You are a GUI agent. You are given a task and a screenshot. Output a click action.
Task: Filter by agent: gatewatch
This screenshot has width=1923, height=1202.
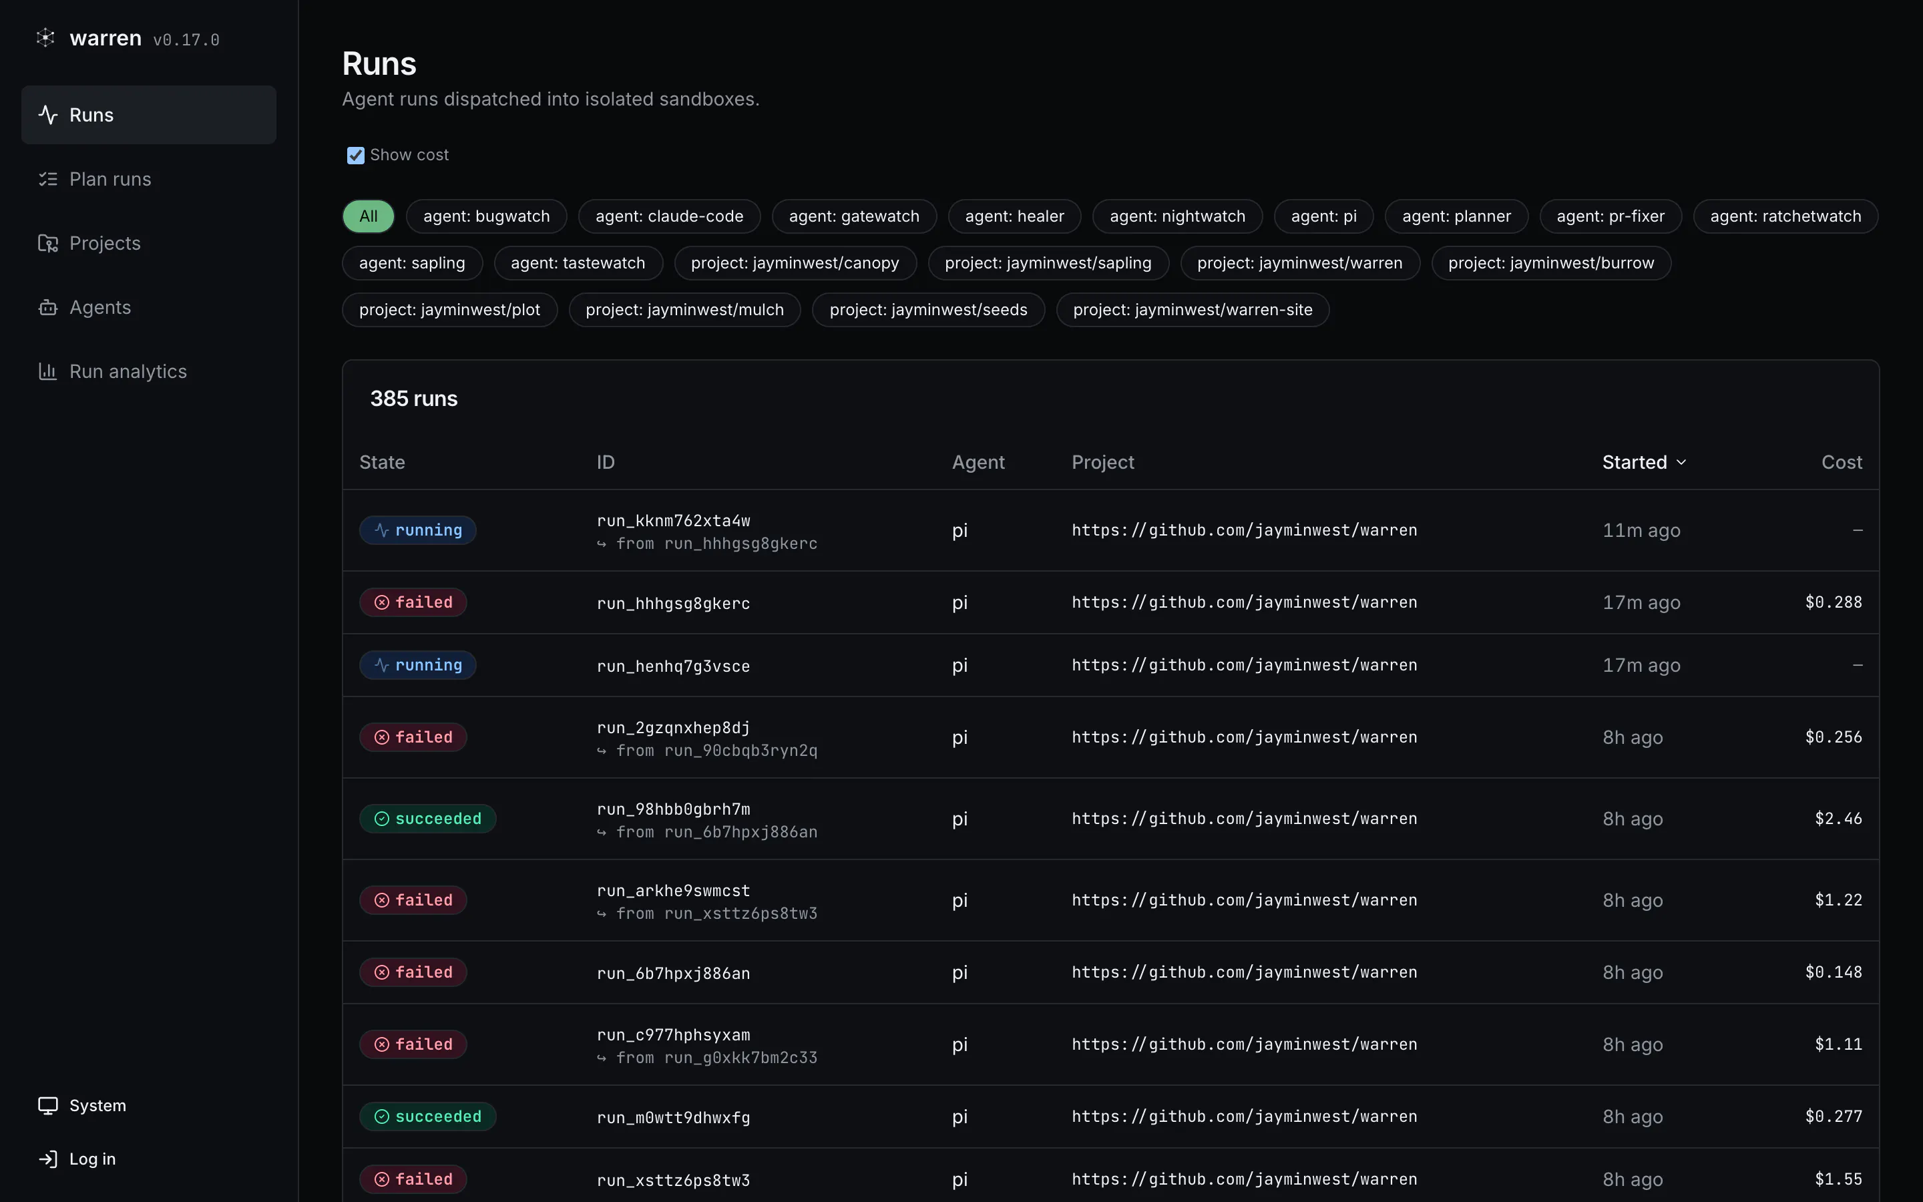tap(854, 216)
